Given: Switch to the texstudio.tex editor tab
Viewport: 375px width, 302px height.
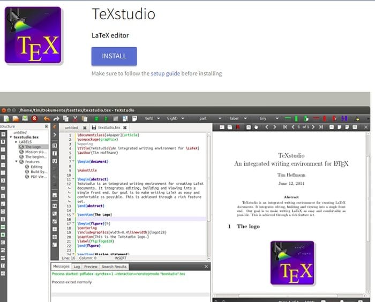Looking at the screenshot, I should click(x=109, y=127).
